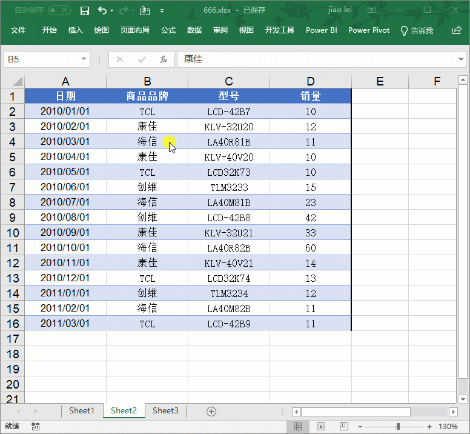Click the vertical scrollbar up arrow
The image size is (470, 434).
(463, 80)
